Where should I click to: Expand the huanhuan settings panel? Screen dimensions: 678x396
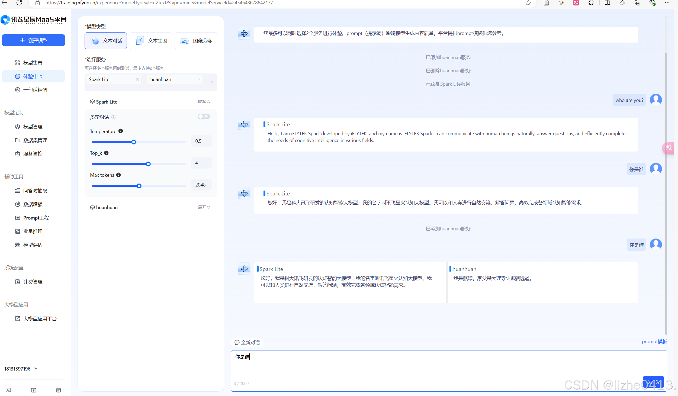coord(204,207)
